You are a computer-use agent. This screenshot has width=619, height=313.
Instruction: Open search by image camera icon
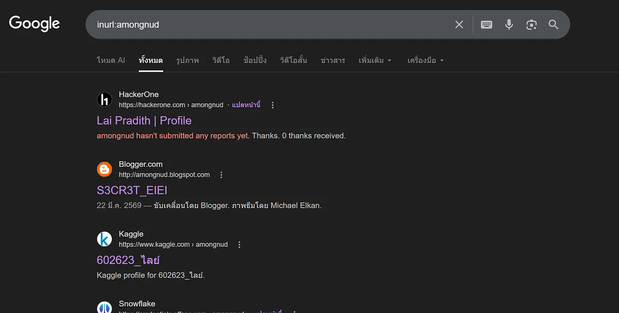(531, 25)
